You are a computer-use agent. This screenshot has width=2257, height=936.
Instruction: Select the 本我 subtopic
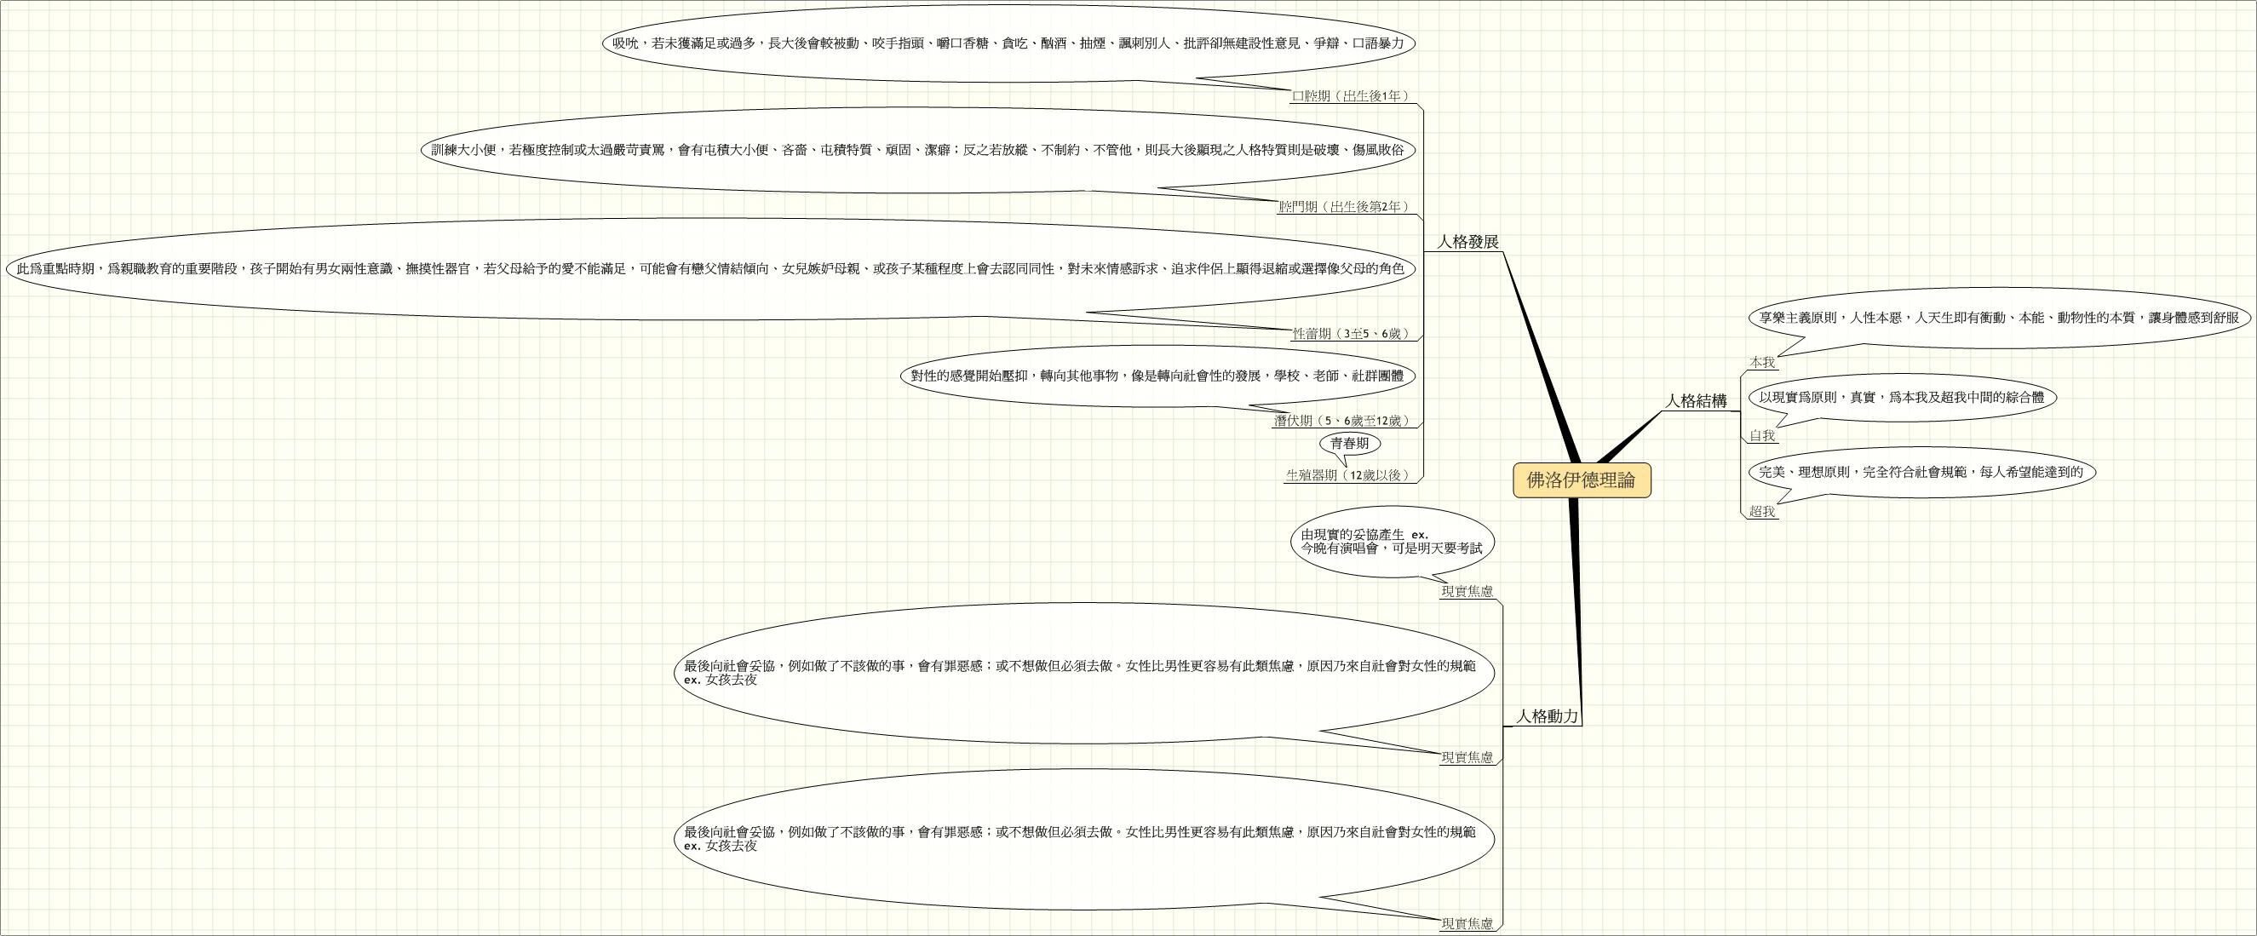(x=1762, y=362)
